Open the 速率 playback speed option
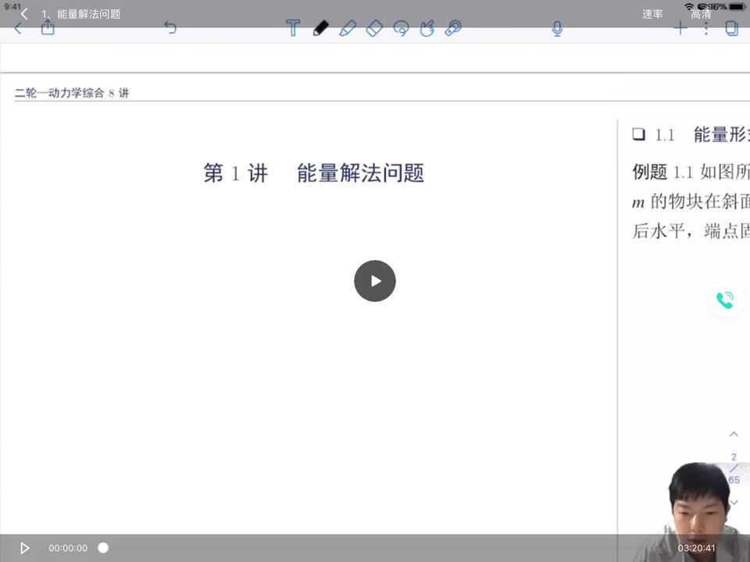Screen dimensions: 750x562 (652, 14)
